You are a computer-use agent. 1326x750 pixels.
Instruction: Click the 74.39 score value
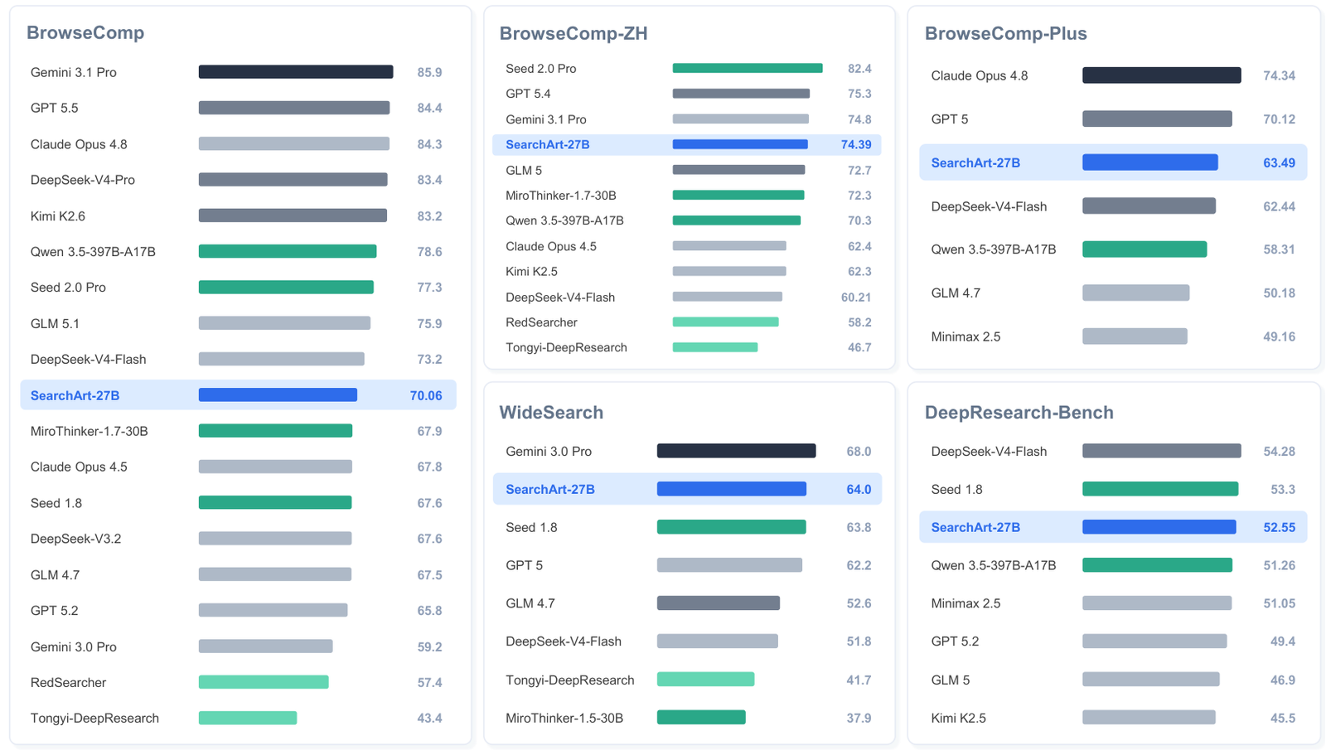[856, 144]
